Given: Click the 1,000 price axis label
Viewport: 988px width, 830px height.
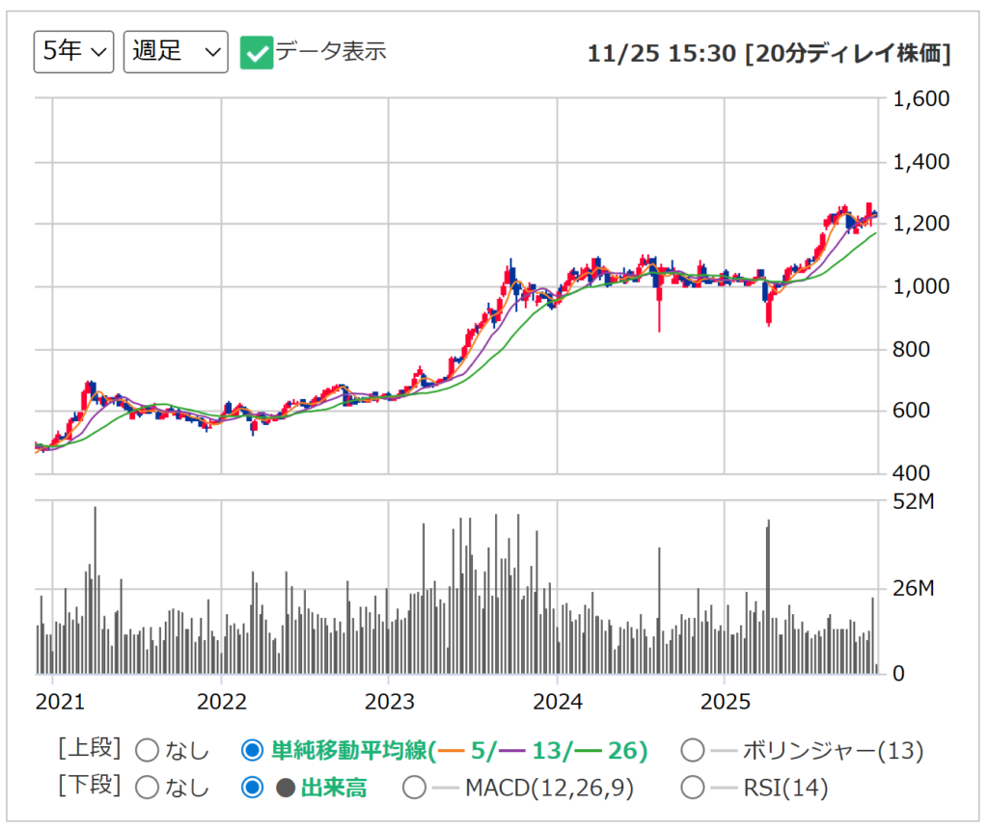Looking at the screenshot, I should click(x=919, y=286).
